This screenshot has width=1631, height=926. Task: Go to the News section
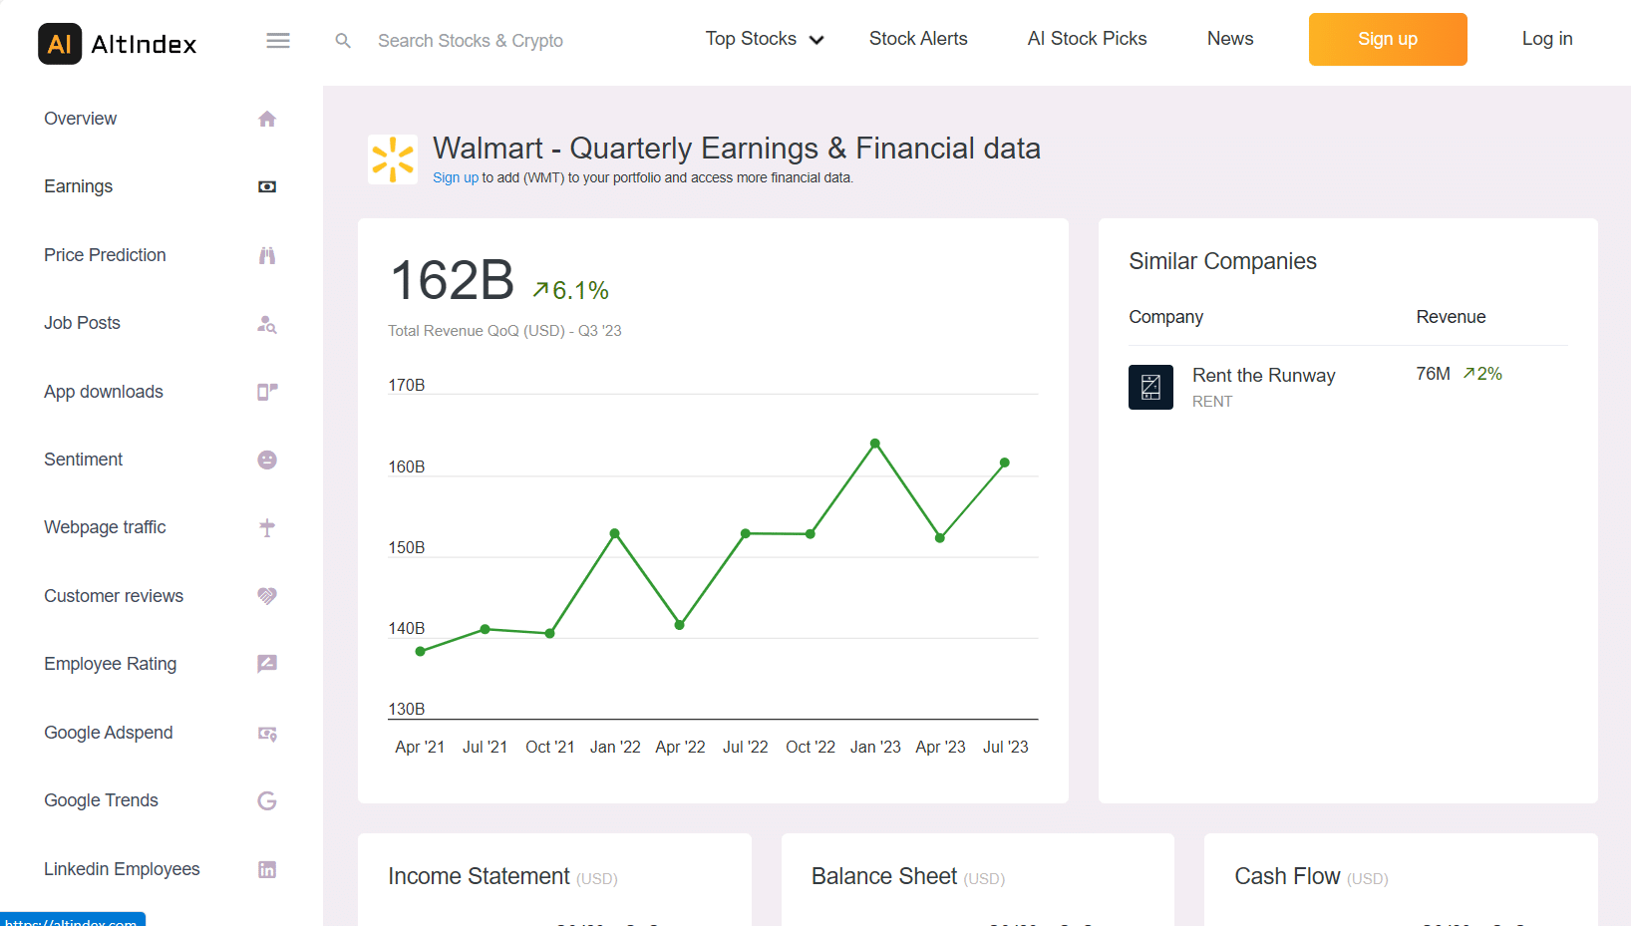1230,39
